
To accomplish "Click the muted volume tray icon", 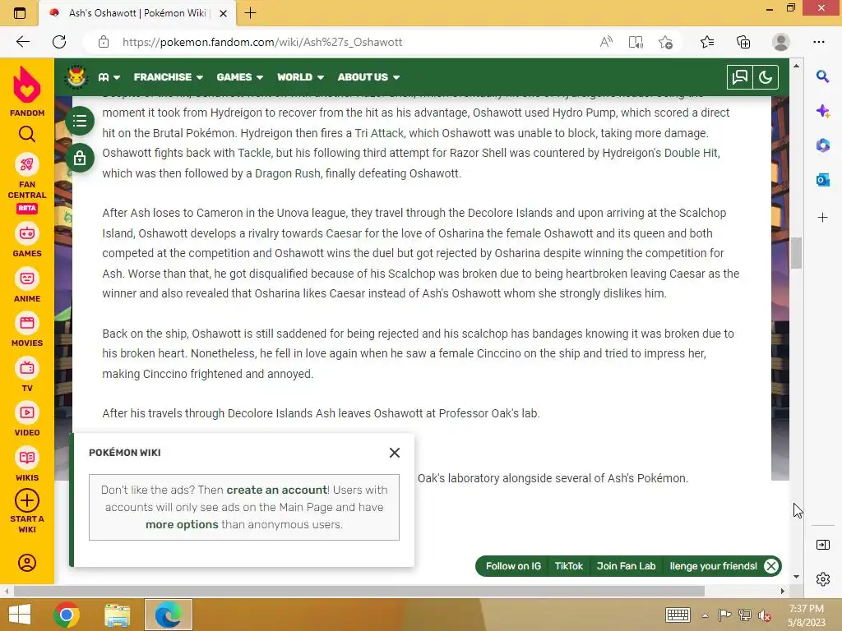I will [x=764, y=615].
